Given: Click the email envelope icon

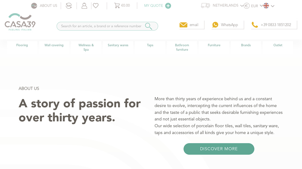Looking at the screenshot, I should pos(183,25).
